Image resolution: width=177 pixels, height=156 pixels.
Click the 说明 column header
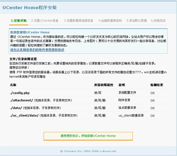pos(122,85)
